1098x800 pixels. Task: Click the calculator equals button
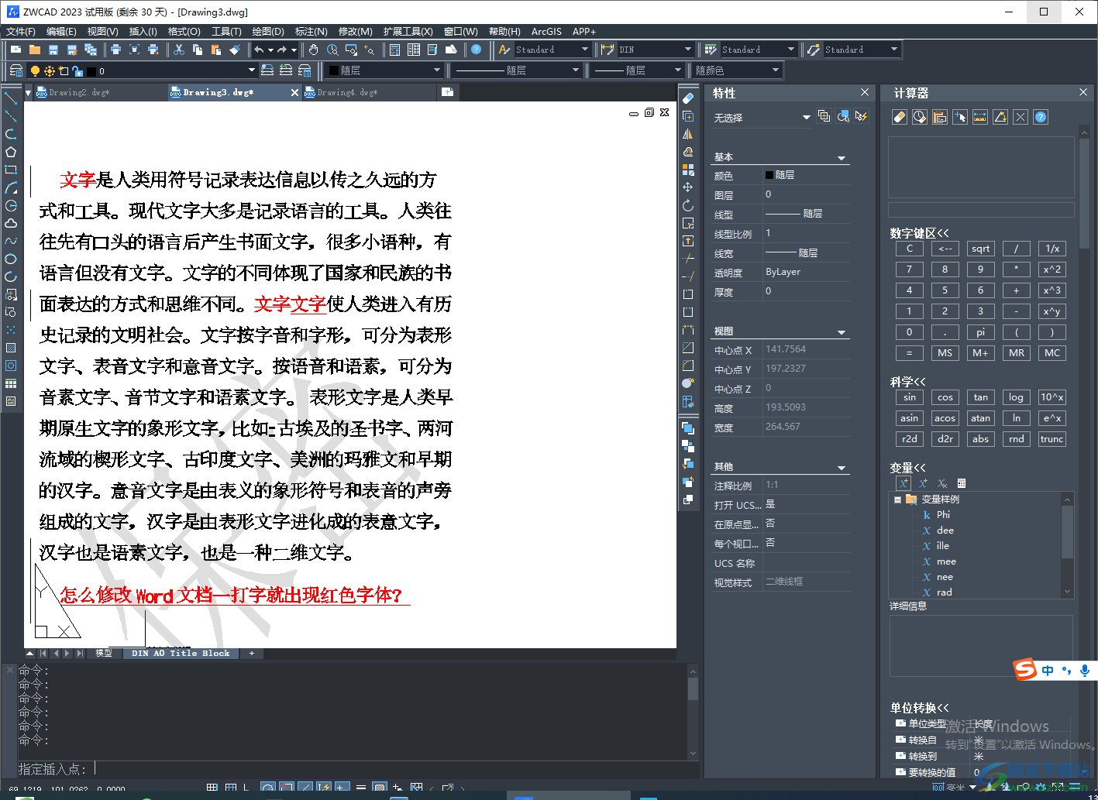coord(909,353)
